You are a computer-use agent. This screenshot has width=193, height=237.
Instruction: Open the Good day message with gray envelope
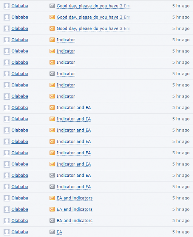coord(94,6)
